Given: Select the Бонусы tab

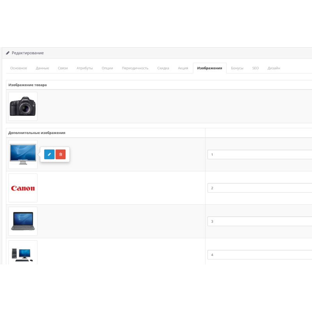Looking at the screenshot, I should click(x=237, y=68).
